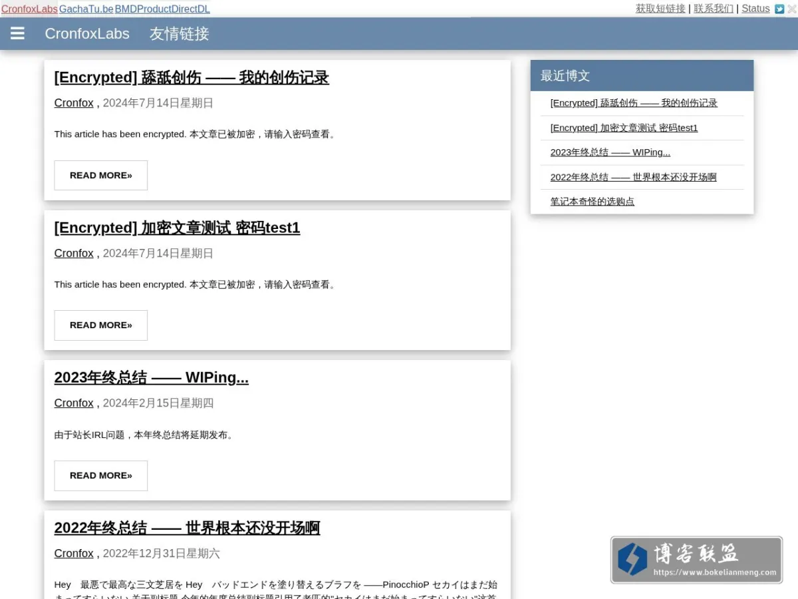Open sidebar link 笔记本奇怪的选购点
This screenshot has height=599, width=798.
[x=593, y=202]
